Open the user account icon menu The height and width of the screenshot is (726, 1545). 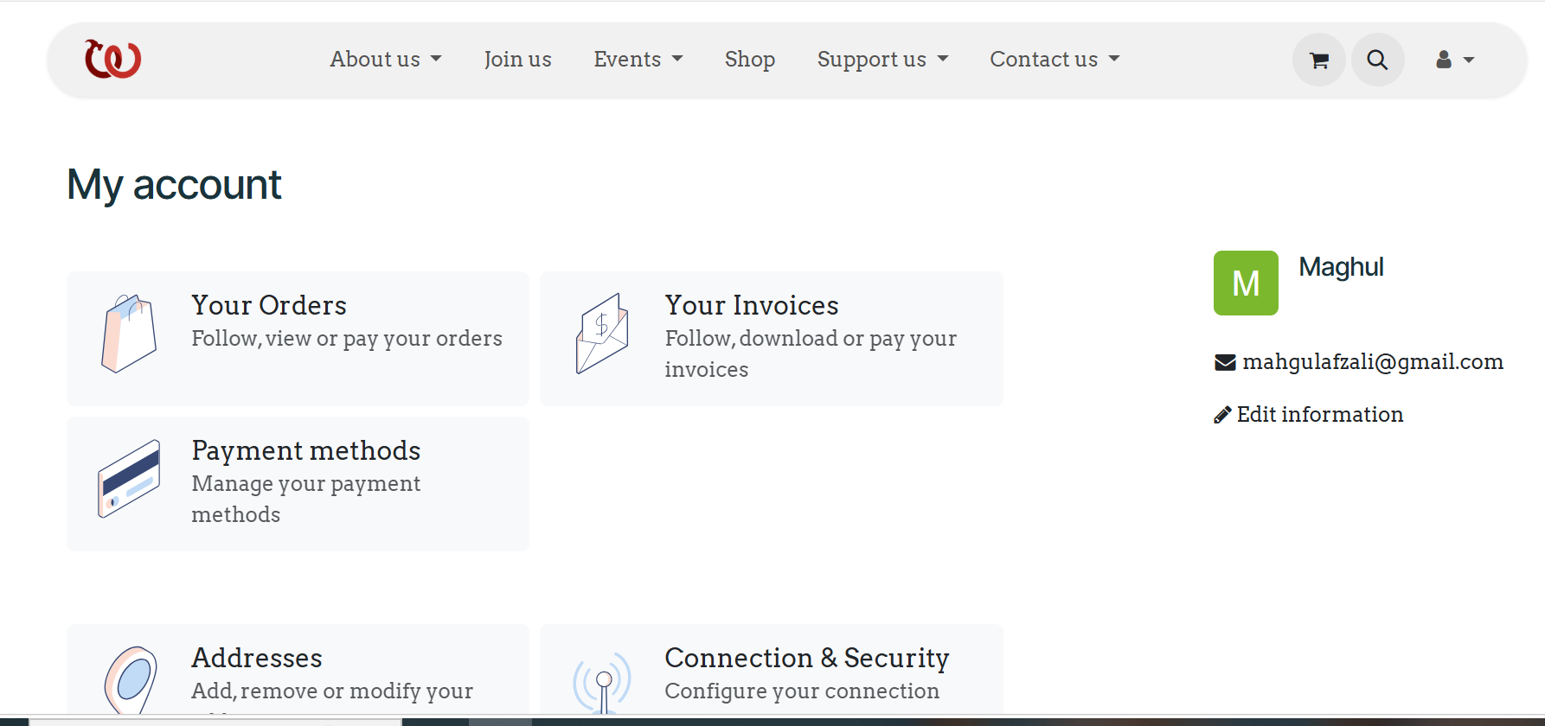(1455, 60)
